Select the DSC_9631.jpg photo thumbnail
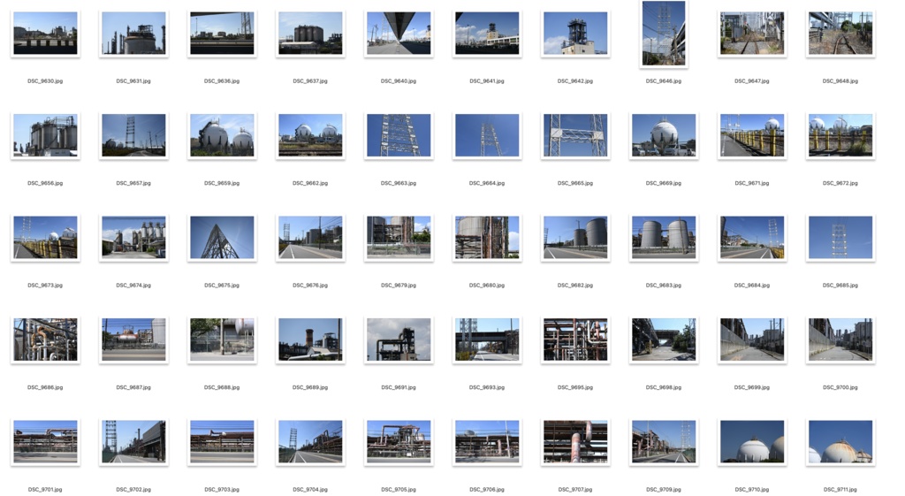This screenshot has width=905, height=496. (133, 34)
